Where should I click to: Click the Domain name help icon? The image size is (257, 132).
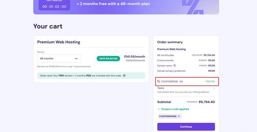pos(174,66)
